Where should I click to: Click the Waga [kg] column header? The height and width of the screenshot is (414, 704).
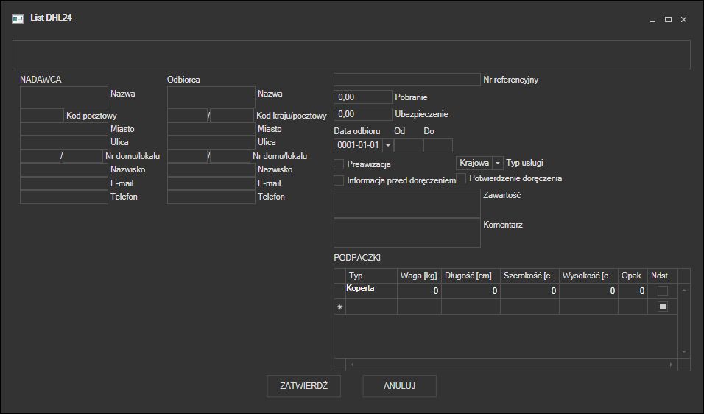click(419, 276)
